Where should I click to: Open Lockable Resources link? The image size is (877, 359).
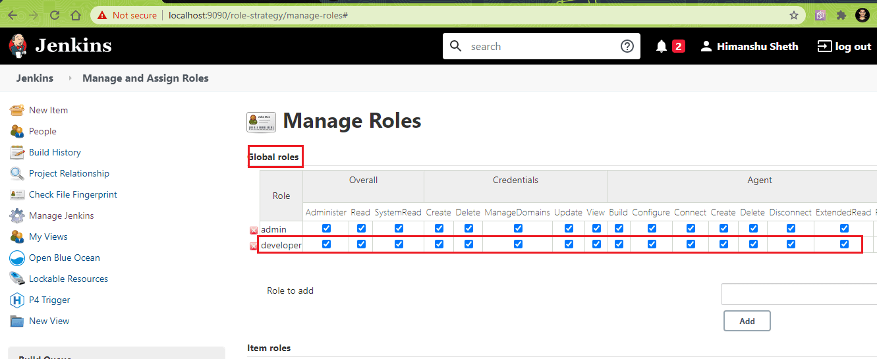pos(69,279)
